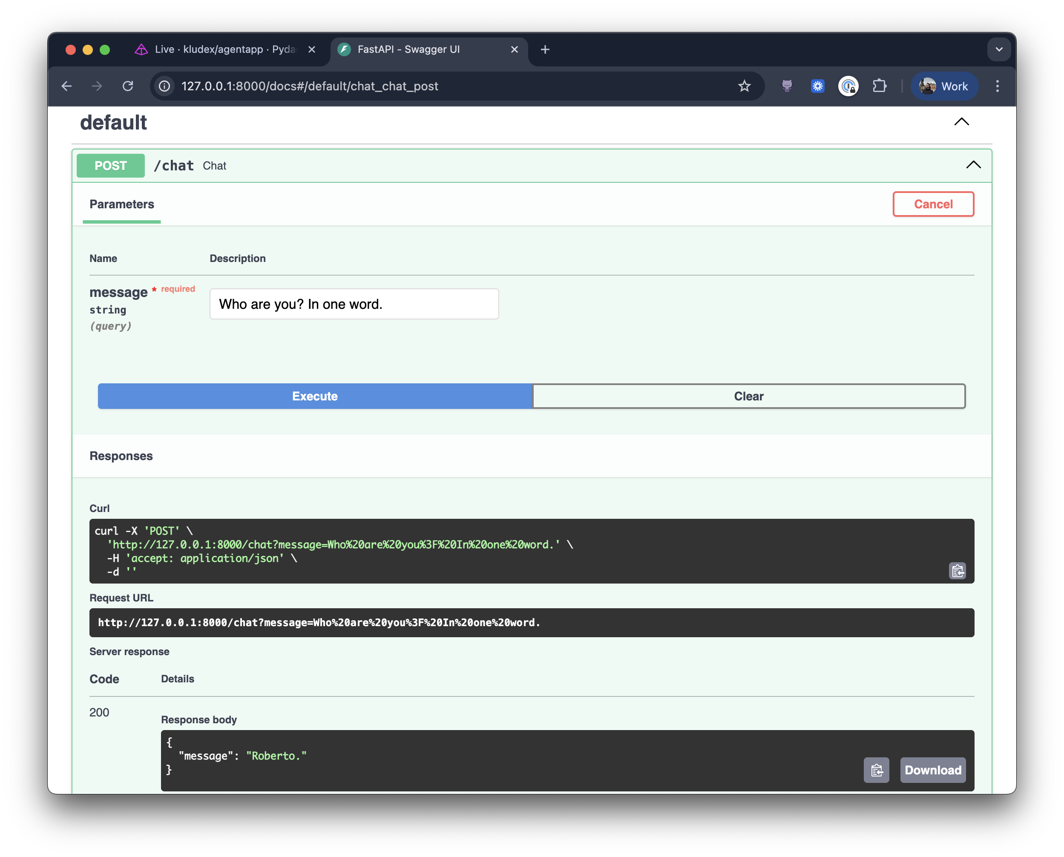The height and width of the screenshot is (857, 1064).
Task: Select the Parameters tab
Action: tap(121, 204)
